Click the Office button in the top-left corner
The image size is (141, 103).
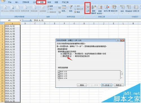[3, 1]
